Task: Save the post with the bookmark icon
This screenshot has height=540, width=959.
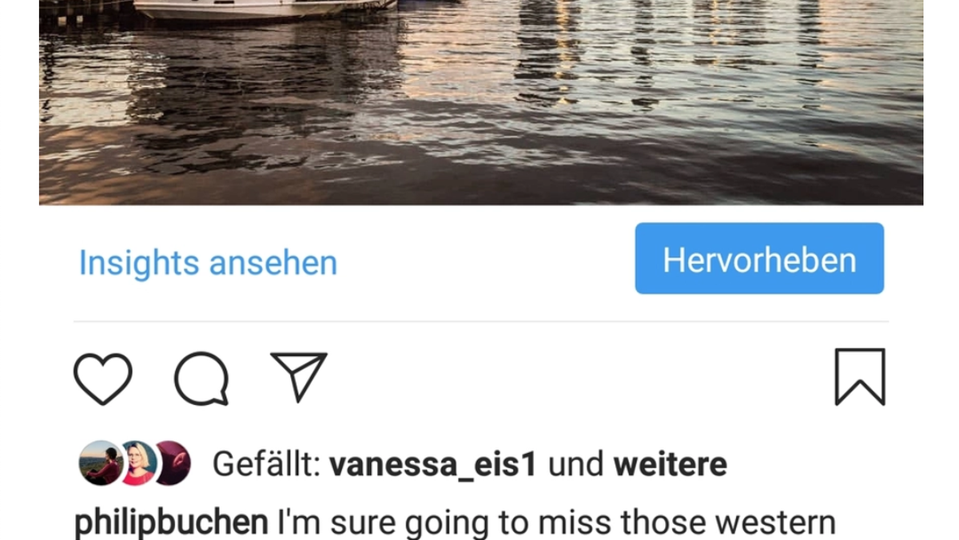Action: 860,377
